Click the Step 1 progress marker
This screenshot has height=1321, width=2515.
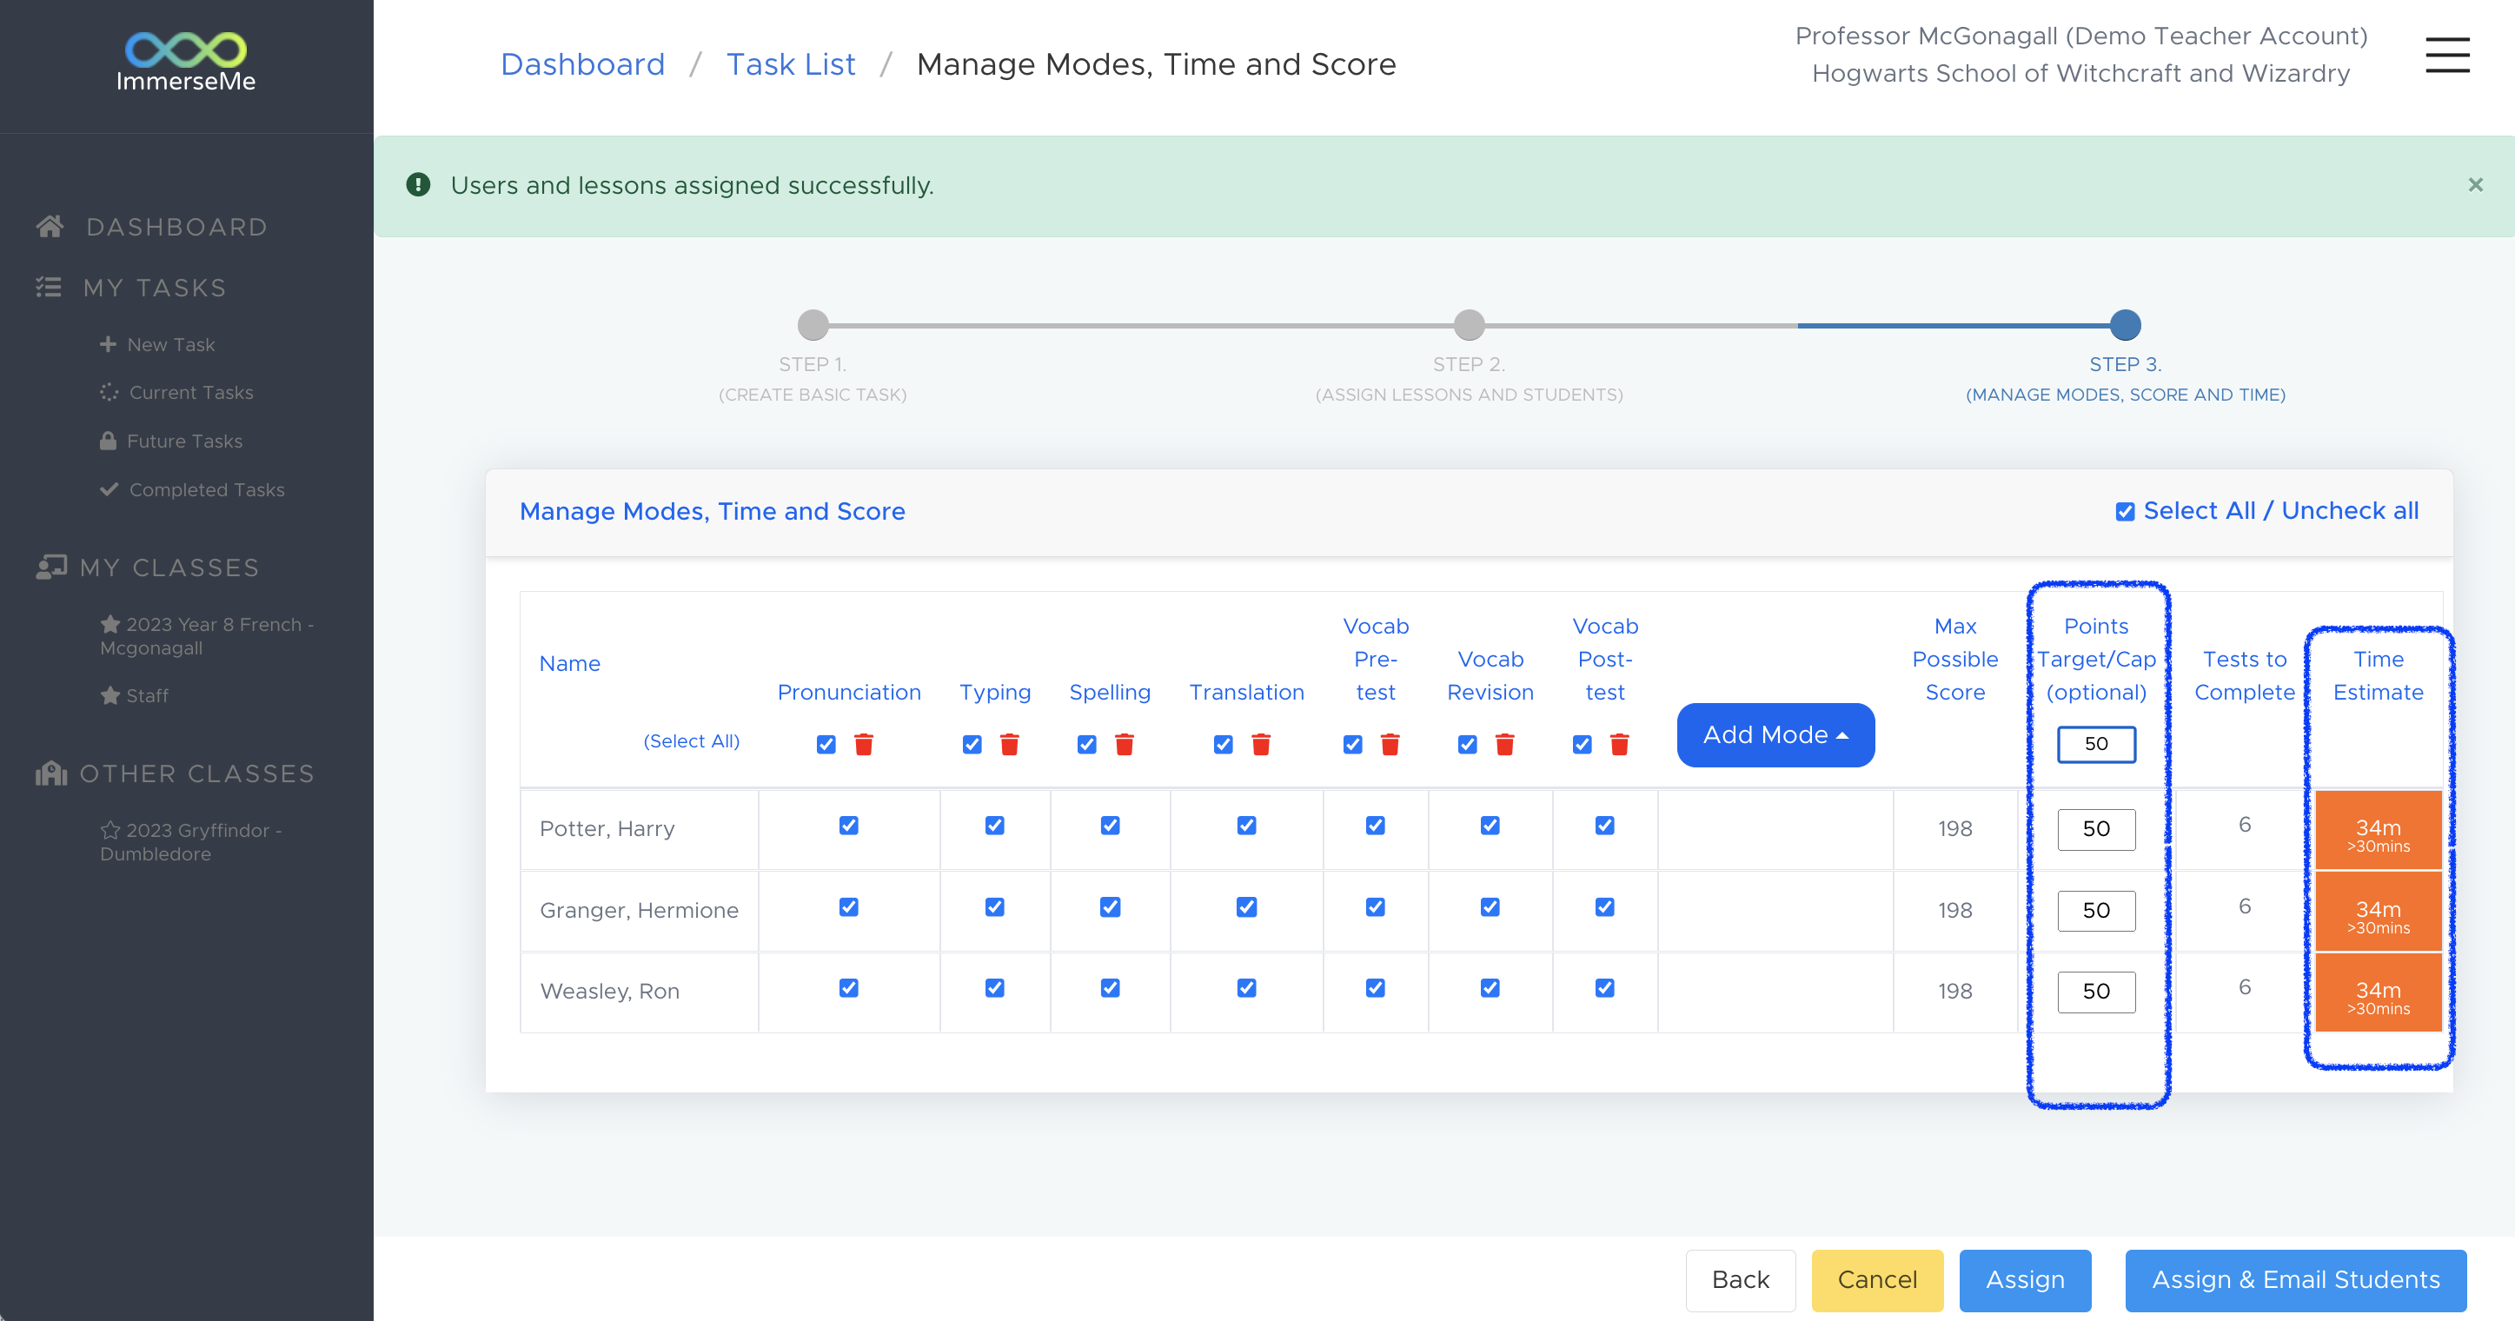click(813, 325)
